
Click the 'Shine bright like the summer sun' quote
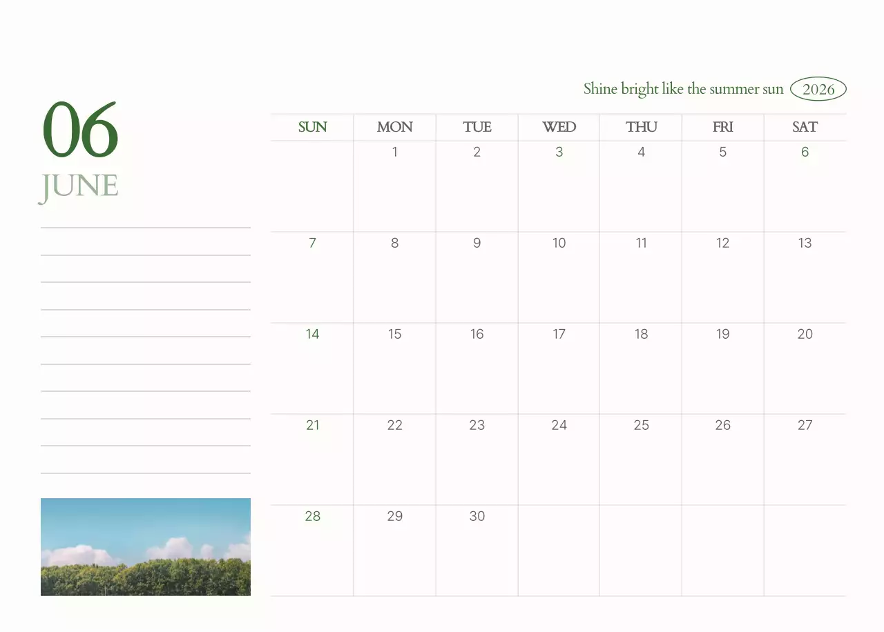pyautogui.click(x=683, y=89)
